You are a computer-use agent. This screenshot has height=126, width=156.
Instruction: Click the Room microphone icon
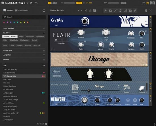tap(127, 87)
